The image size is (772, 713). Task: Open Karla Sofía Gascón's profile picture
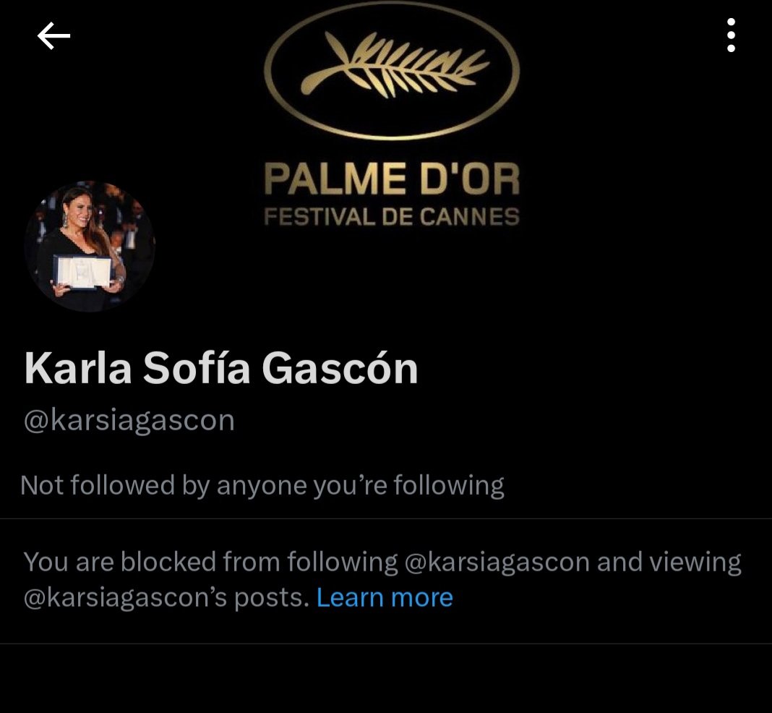[x=90, y=246]
